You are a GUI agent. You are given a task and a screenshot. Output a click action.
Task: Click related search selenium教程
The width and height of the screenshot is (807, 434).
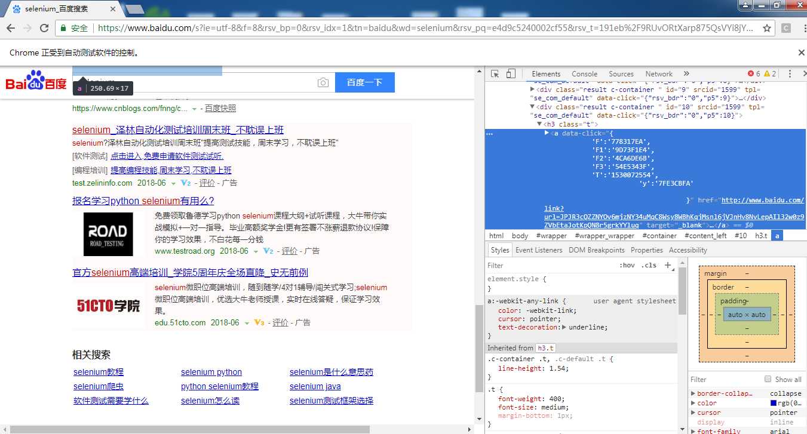pos(99,372)
